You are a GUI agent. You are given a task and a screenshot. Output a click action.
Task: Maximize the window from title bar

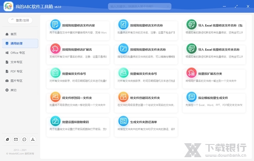236,6
